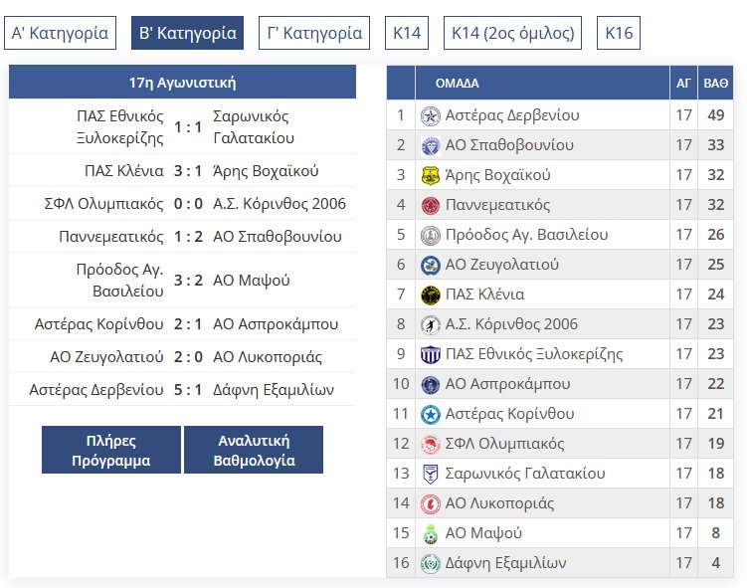The height and width of the screenshot is (588, 747).
Task: Click the Σαρωνικός Γαλατακίου shield logo
Action: [430, 474]
